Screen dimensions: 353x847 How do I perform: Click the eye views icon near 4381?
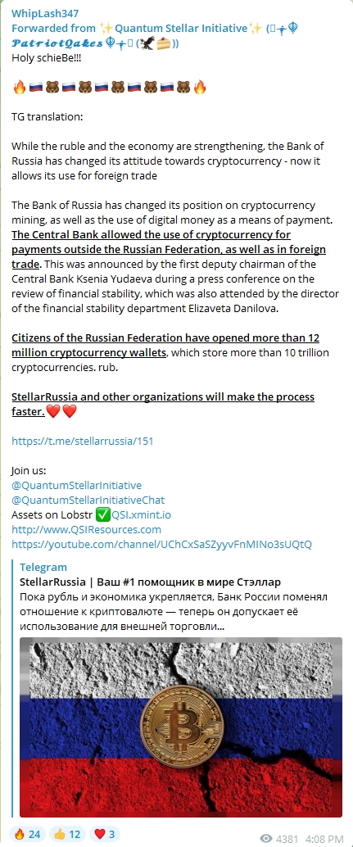pos(266,838)
